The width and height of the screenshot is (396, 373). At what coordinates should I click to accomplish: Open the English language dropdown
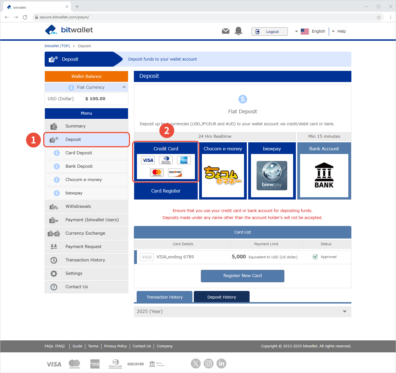[x=310, y=31]
